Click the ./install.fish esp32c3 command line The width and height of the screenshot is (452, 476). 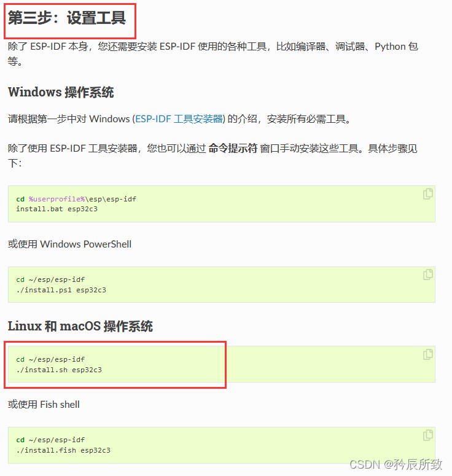click(63, 450)
